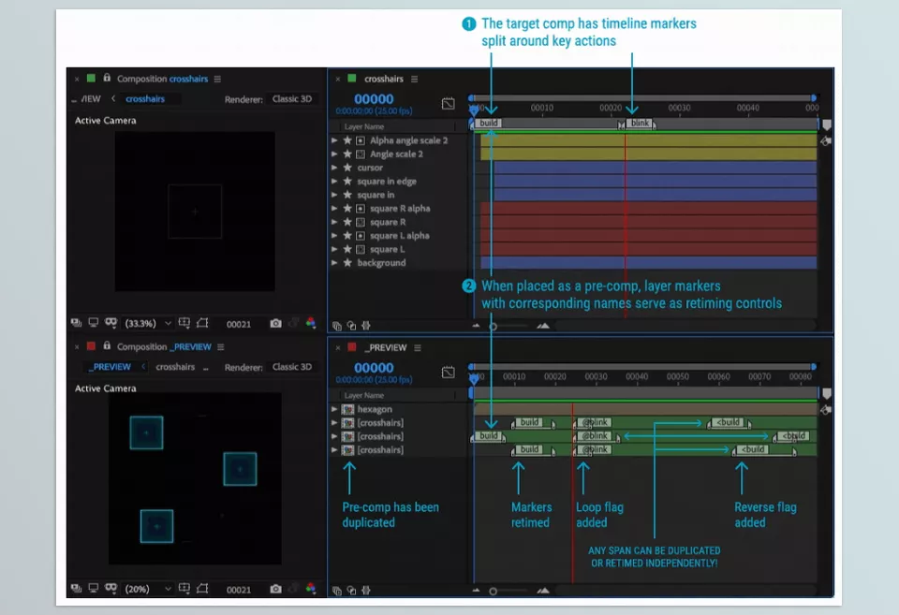This screenshot has width=899, height=615.
Task: Click _PREVIEW breadcrumb in _PREVIEW viewer
Action: [110, 367]
